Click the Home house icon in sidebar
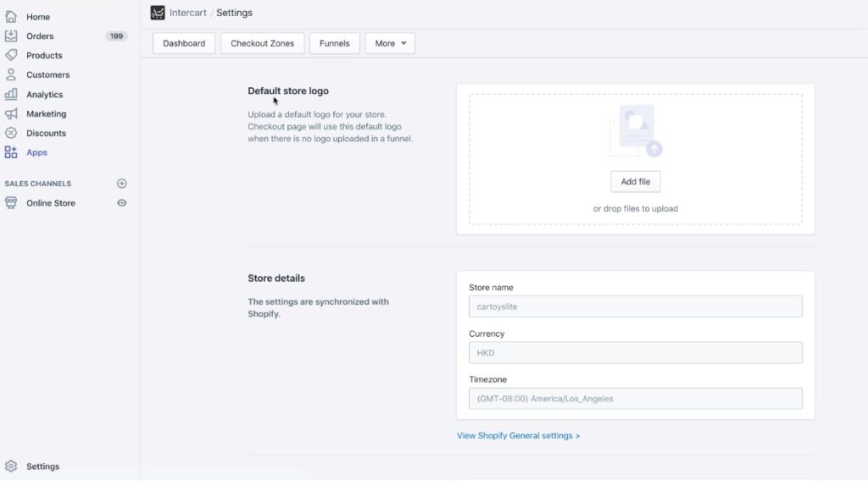This screenshot has height=502, width=868. 11,17
